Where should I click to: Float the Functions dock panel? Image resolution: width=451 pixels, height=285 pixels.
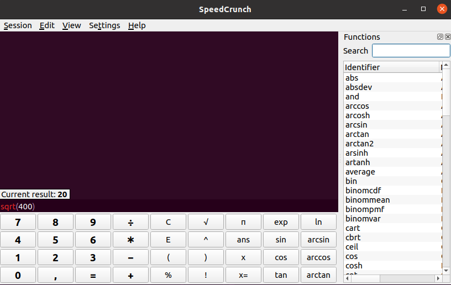440,37
